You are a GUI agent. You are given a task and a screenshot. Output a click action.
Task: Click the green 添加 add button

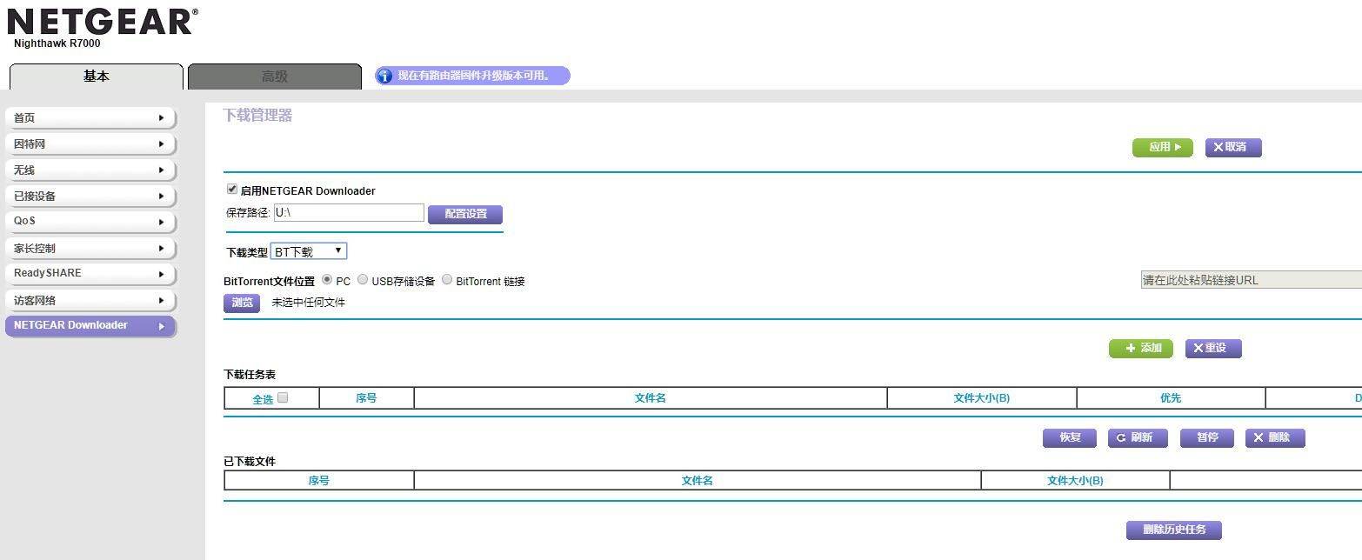(x=1141, y=349)
